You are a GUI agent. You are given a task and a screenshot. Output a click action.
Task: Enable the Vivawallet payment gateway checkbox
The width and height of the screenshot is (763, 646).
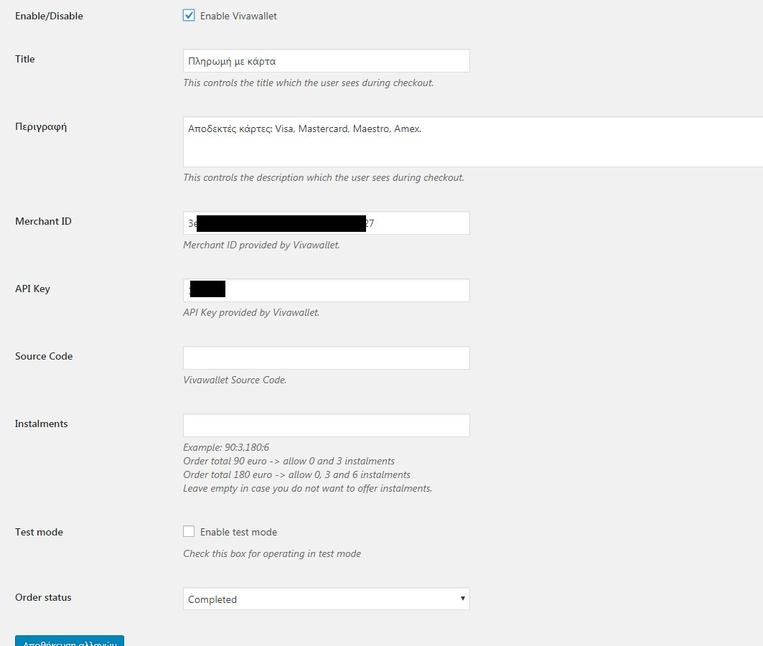coord(189,14)
